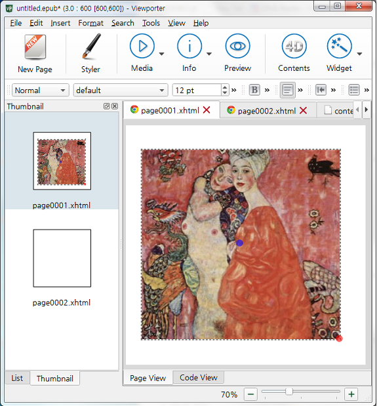Expand overflow chevron after alignment button
This screenshot has width=377, height=406.
[300, 90]
